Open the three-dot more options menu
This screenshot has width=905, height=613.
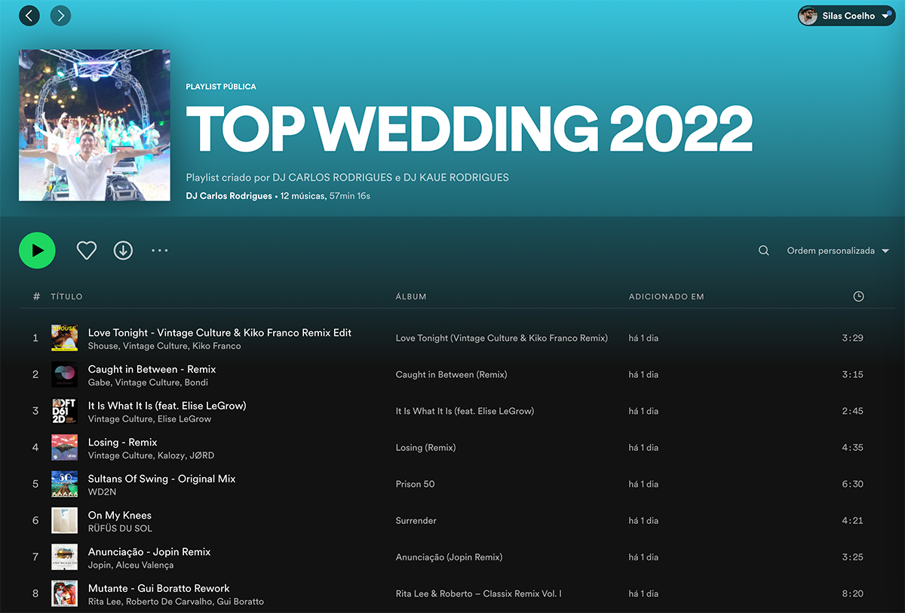[159, 250]
